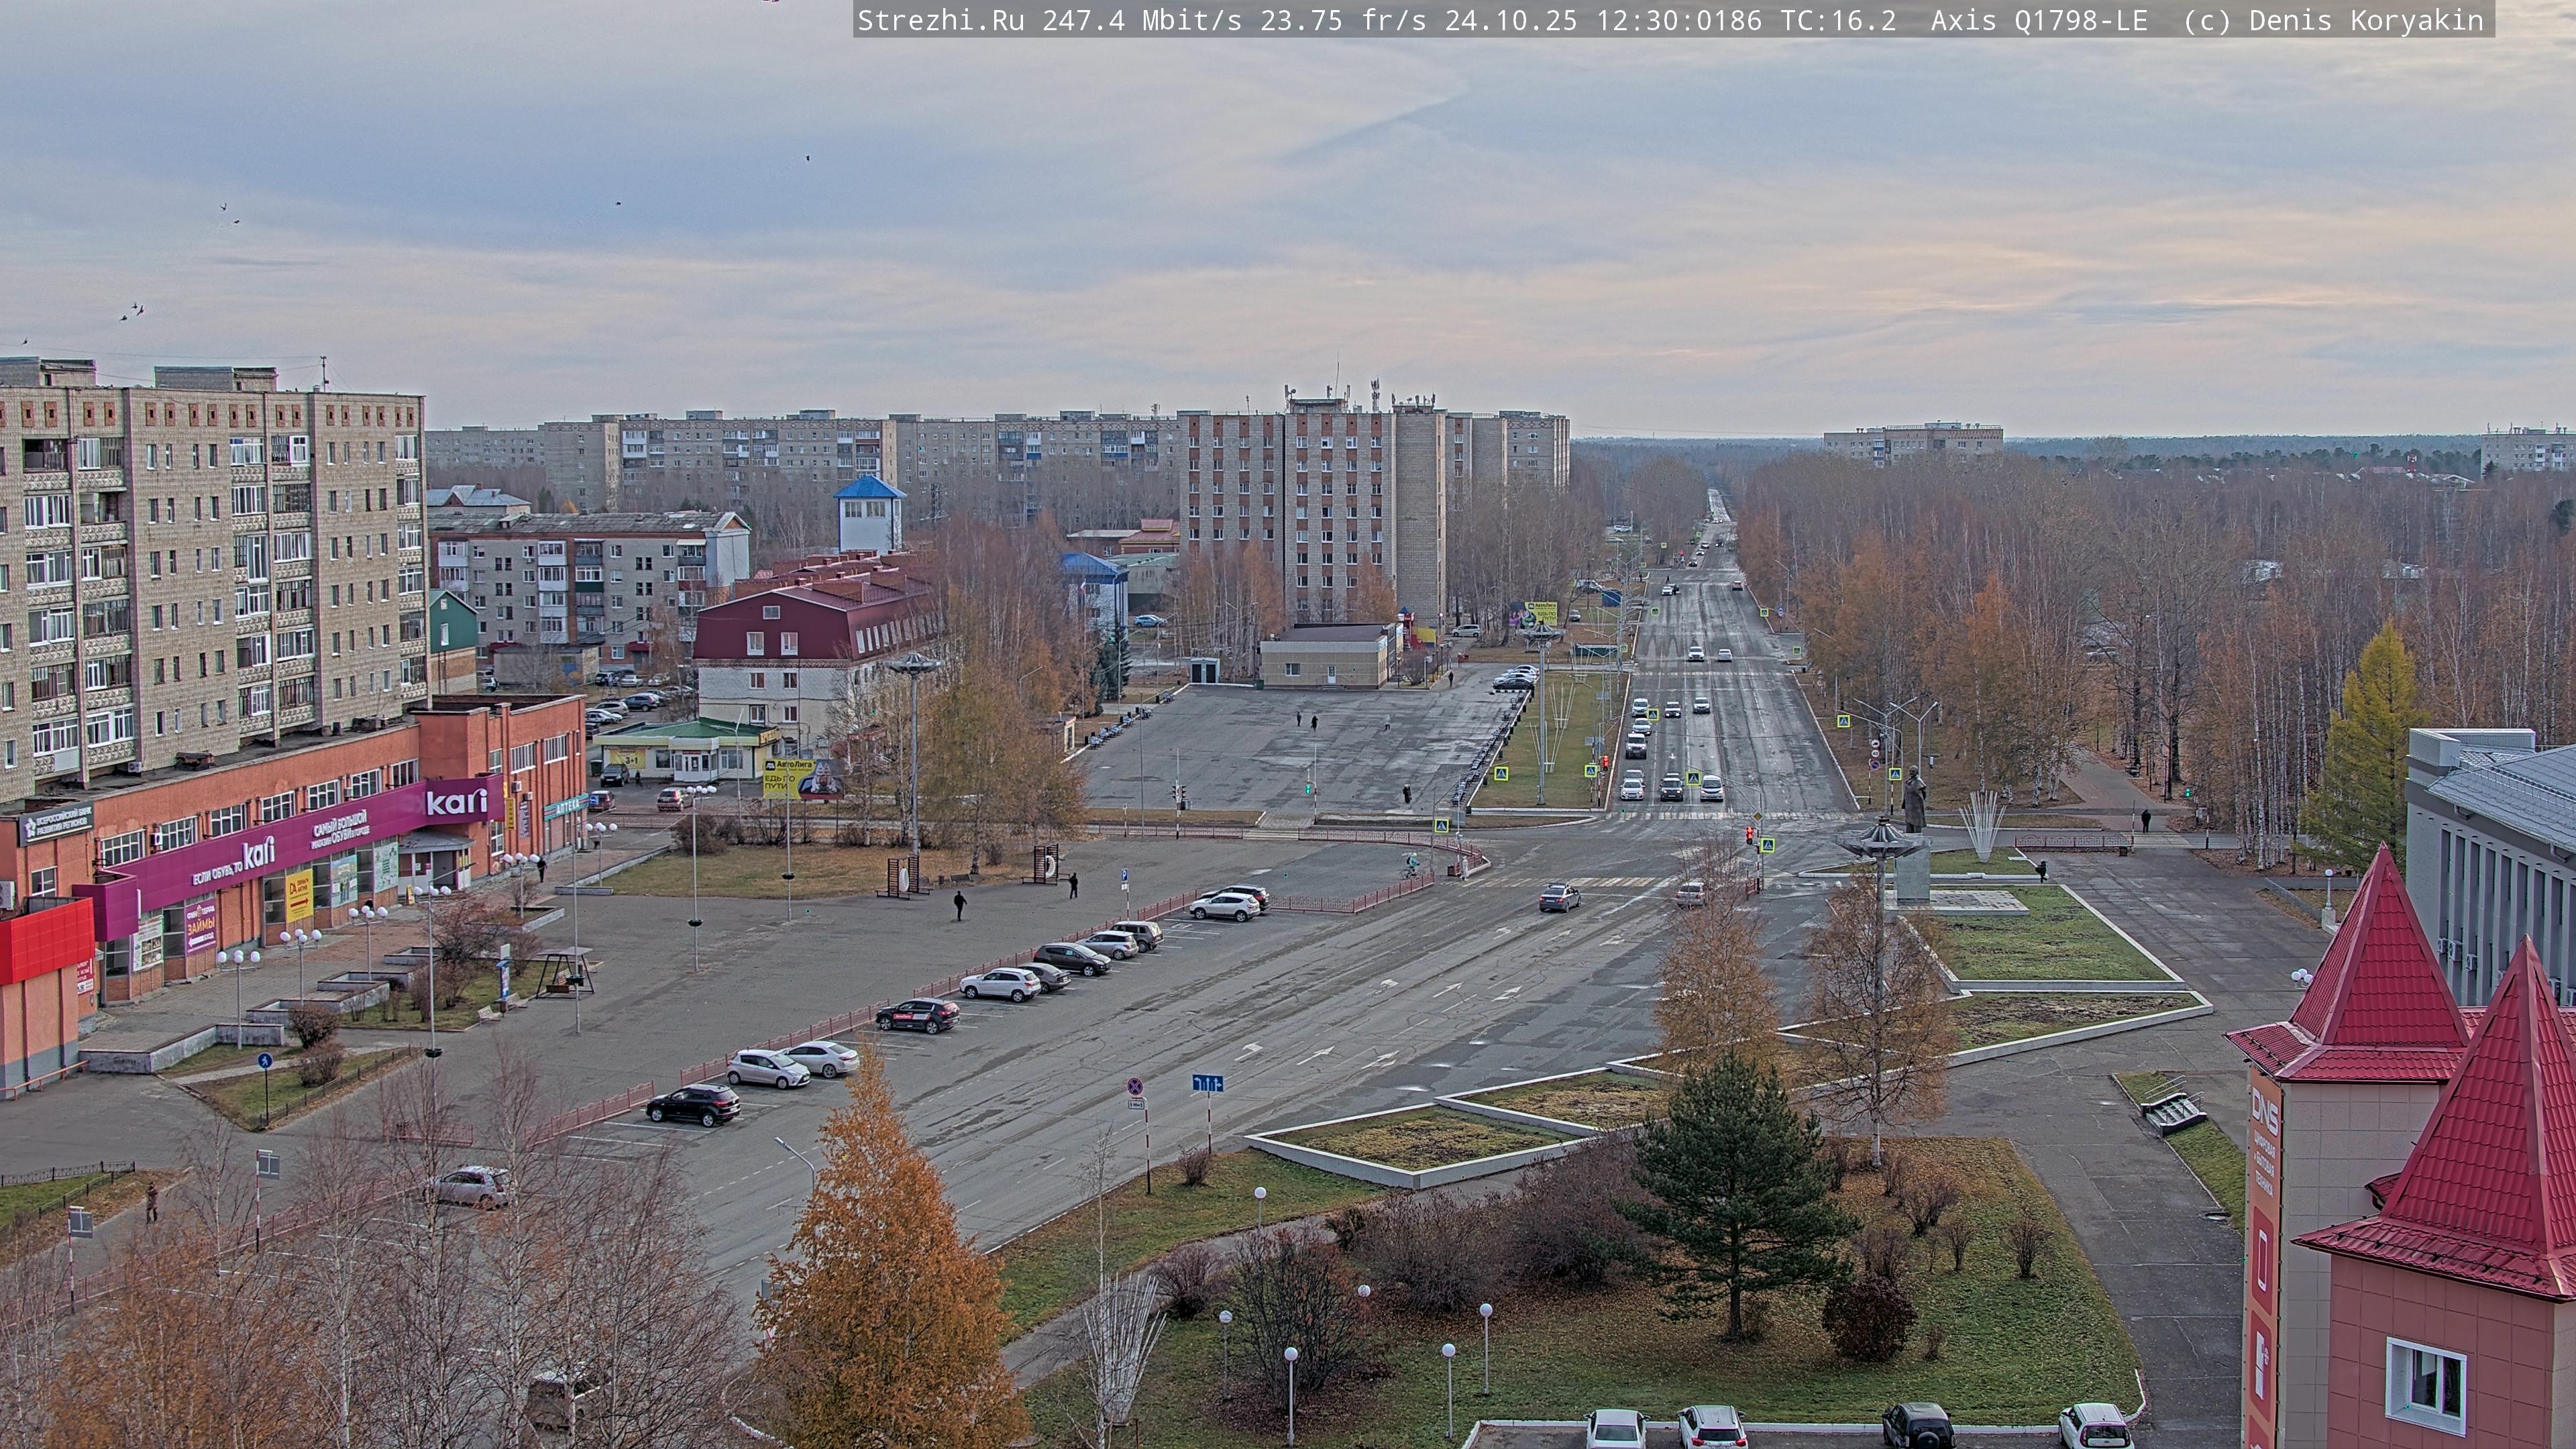This screenshot has height=1449, width=2576.
Task: Click the black SUV parked nearest camera
Action: point(693,1104)
